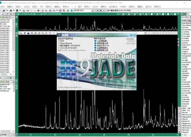The height and width of the screenshot is (137, 191).
Task: Toggle the RB checkbox
Action: 140,14
